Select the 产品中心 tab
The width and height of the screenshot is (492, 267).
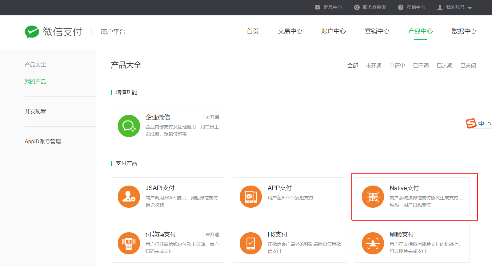coord(421,31)
